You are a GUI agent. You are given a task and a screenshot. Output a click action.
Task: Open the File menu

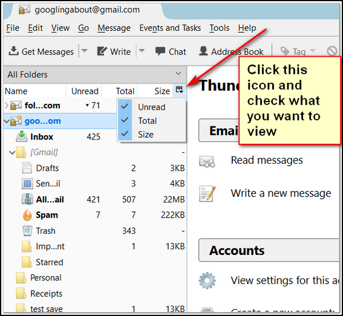[x=13, y=28]
